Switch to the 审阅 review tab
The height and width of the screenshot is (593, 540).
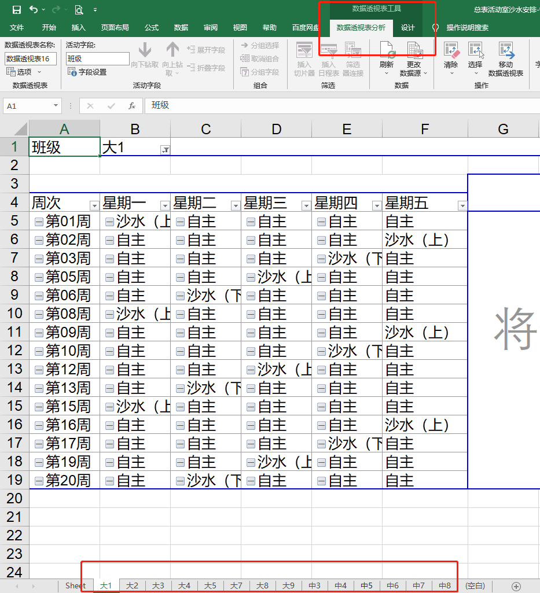click(x=211, y=28)
